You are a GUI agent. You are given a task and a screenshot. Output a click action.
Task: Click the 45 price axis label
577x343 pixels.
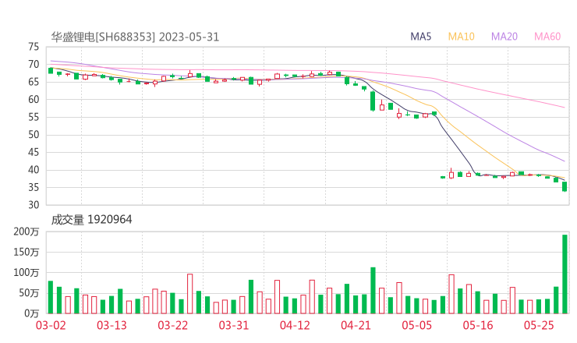(34, 152)
